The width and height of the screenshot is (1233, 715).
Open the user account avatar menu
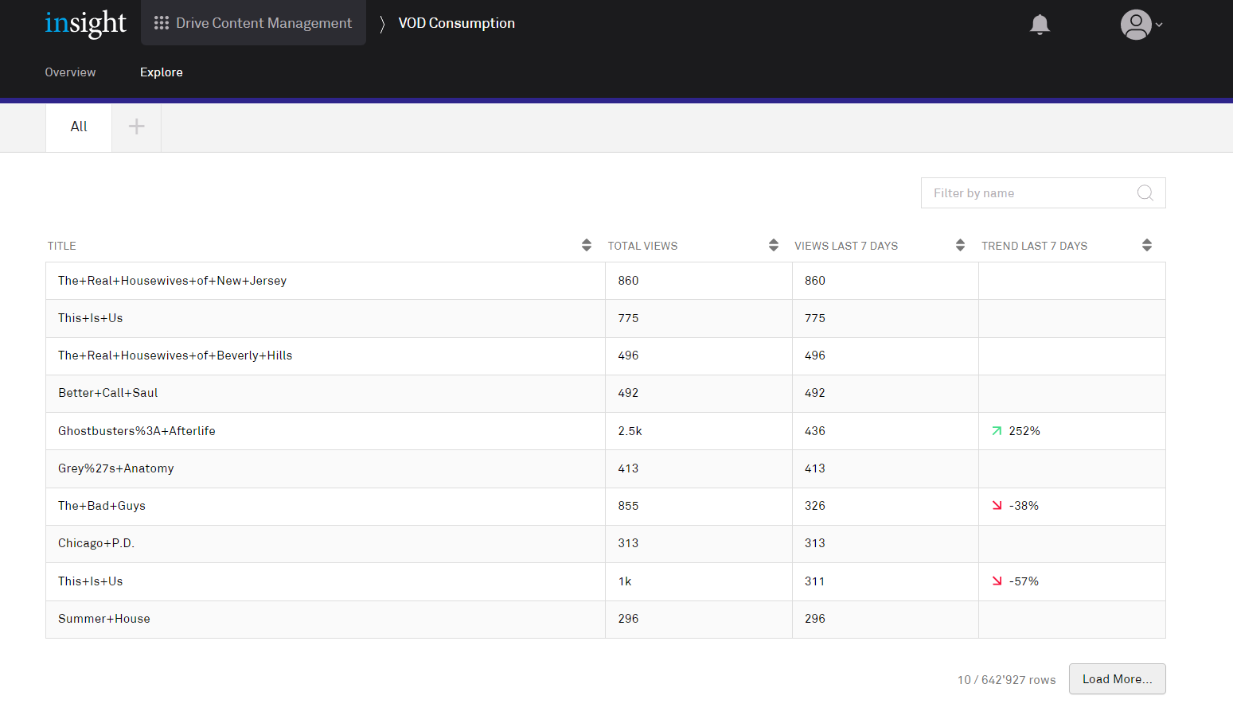pos(1141,25)
